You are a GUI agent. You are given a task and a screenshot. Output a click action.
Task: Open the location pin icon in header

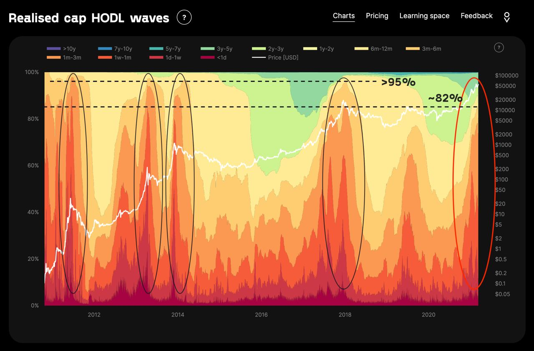click(506, 17)
